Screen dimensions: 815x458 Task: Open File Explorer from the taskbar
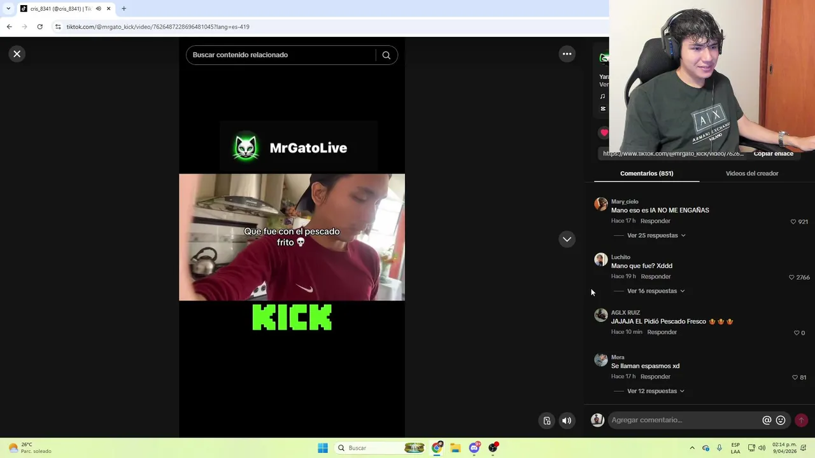[x=455, y=448]
